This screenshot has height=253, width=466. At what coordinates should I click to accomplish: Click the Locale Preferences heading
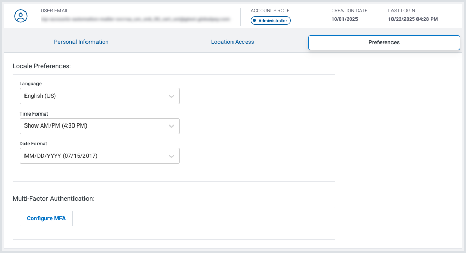point(42,66)
